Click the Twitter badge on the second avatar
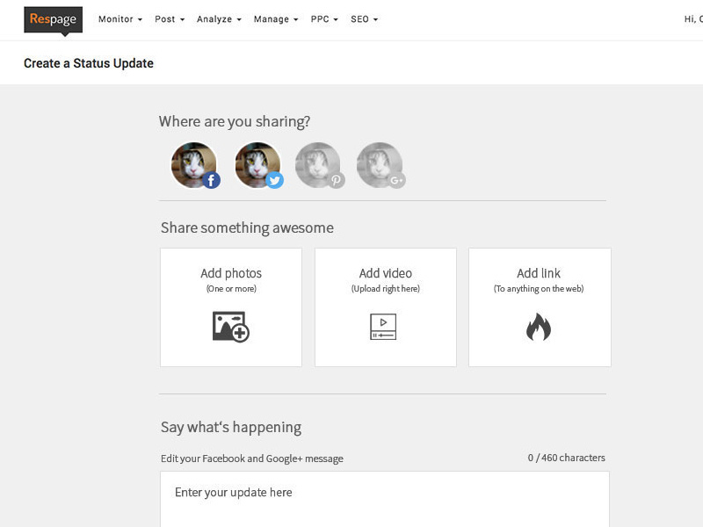Image resolution: width=703 pixels, height=527 pixels. pyautogui.click(x=275, y=180)
